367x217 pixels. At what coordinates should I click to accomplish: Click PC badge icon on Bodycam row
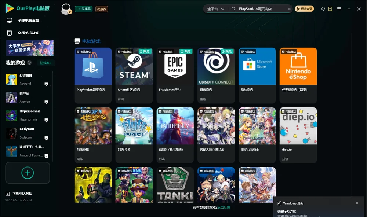point(46,138)
